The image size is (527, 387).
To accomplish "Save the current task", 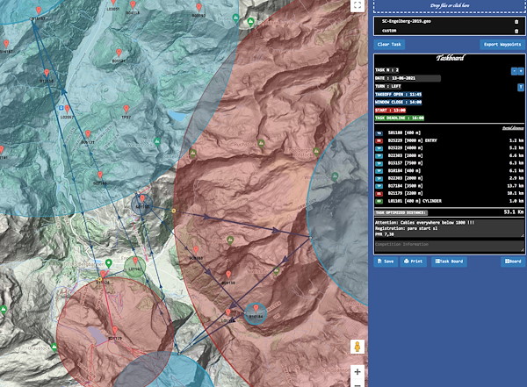I will click(x=386, y=262).
